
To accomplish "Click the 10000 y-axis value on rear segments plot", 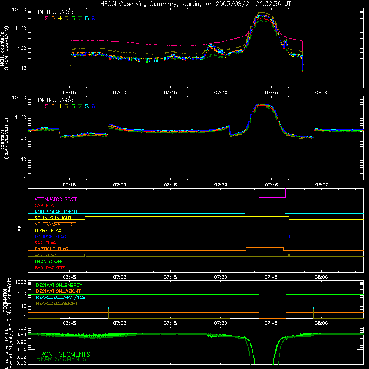I will pyautogui.click(x=19, y=98).
